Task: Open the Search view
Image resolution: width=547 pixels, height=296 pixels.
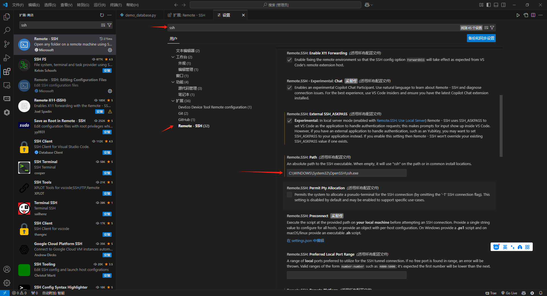Action: pos(7,30)
